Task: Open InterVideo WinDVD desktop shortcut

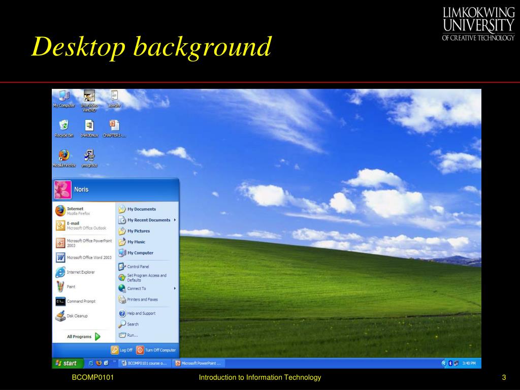Action: [x=89, y=101]
